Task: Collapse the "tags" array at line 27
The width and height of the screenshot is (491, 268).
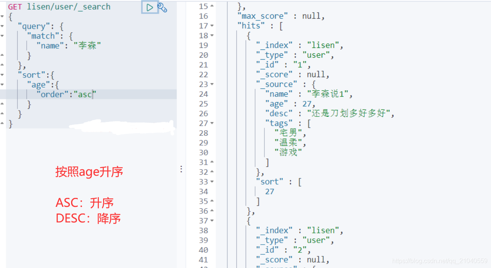Action: tap(212, 123)
